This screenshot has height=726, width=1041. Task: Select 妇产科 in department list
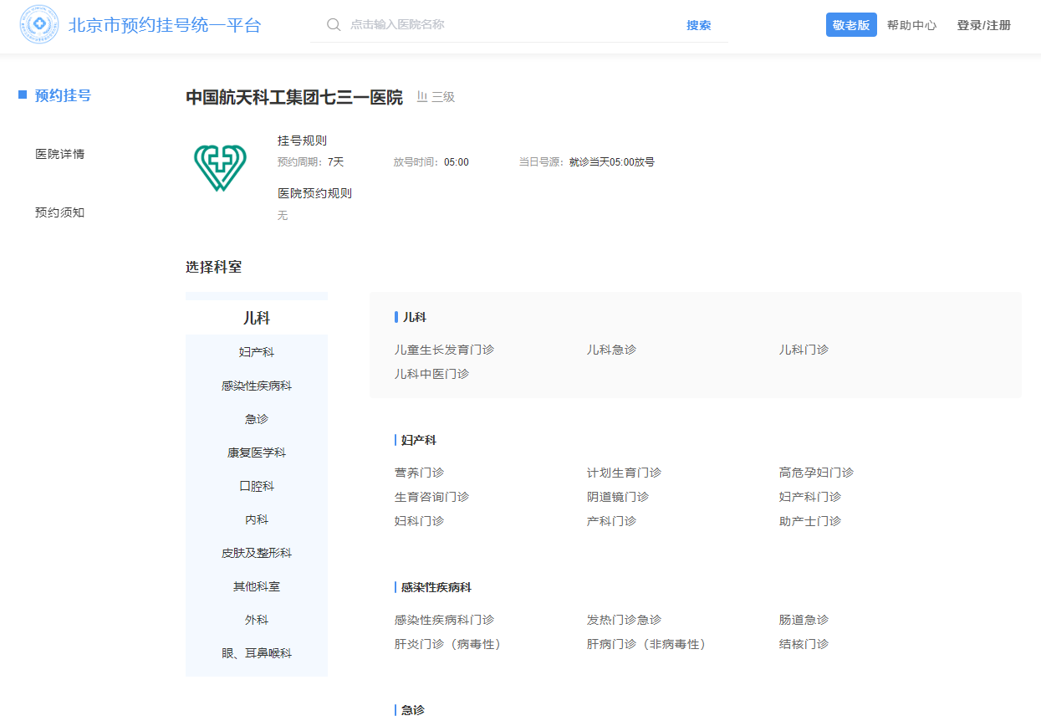pos(257,352)
